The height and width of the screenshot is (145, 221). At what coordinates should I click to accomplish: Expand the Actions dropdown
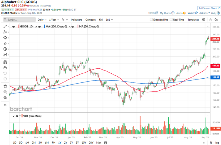click(x=205, y=13)
